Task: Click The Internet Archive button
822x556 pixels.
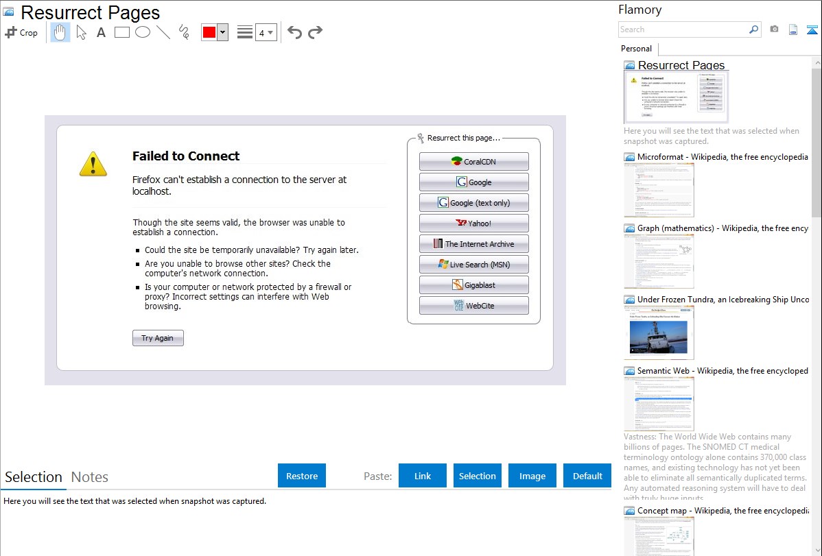Action: pyautogui.click(x=474, y=243)
